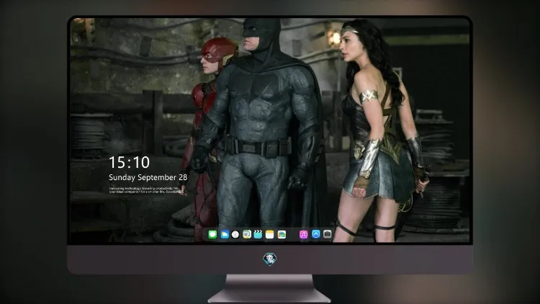Click the 15:10 clock widget
Screen dimensions: 540x304
(x=129, y=162)
